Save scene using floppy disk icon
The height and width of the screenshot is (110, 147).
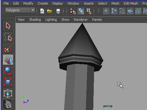[x=58, y=11]
